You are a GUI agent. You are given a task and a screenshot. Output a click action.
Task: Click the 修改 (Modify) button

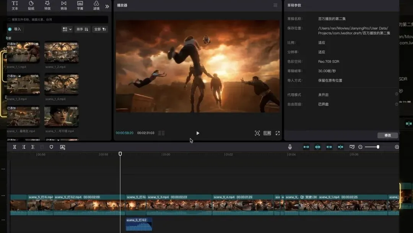(x=387, y=135)
